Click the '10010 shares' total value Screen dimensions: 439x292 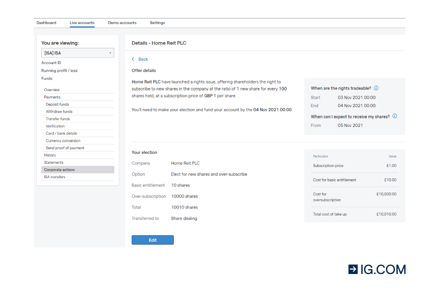coord(184,207)
